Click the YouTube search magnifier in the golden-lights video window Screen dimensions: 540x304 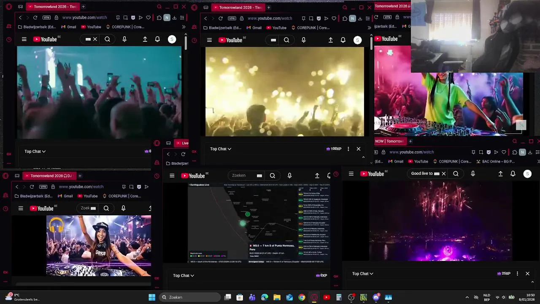point(286,40)
